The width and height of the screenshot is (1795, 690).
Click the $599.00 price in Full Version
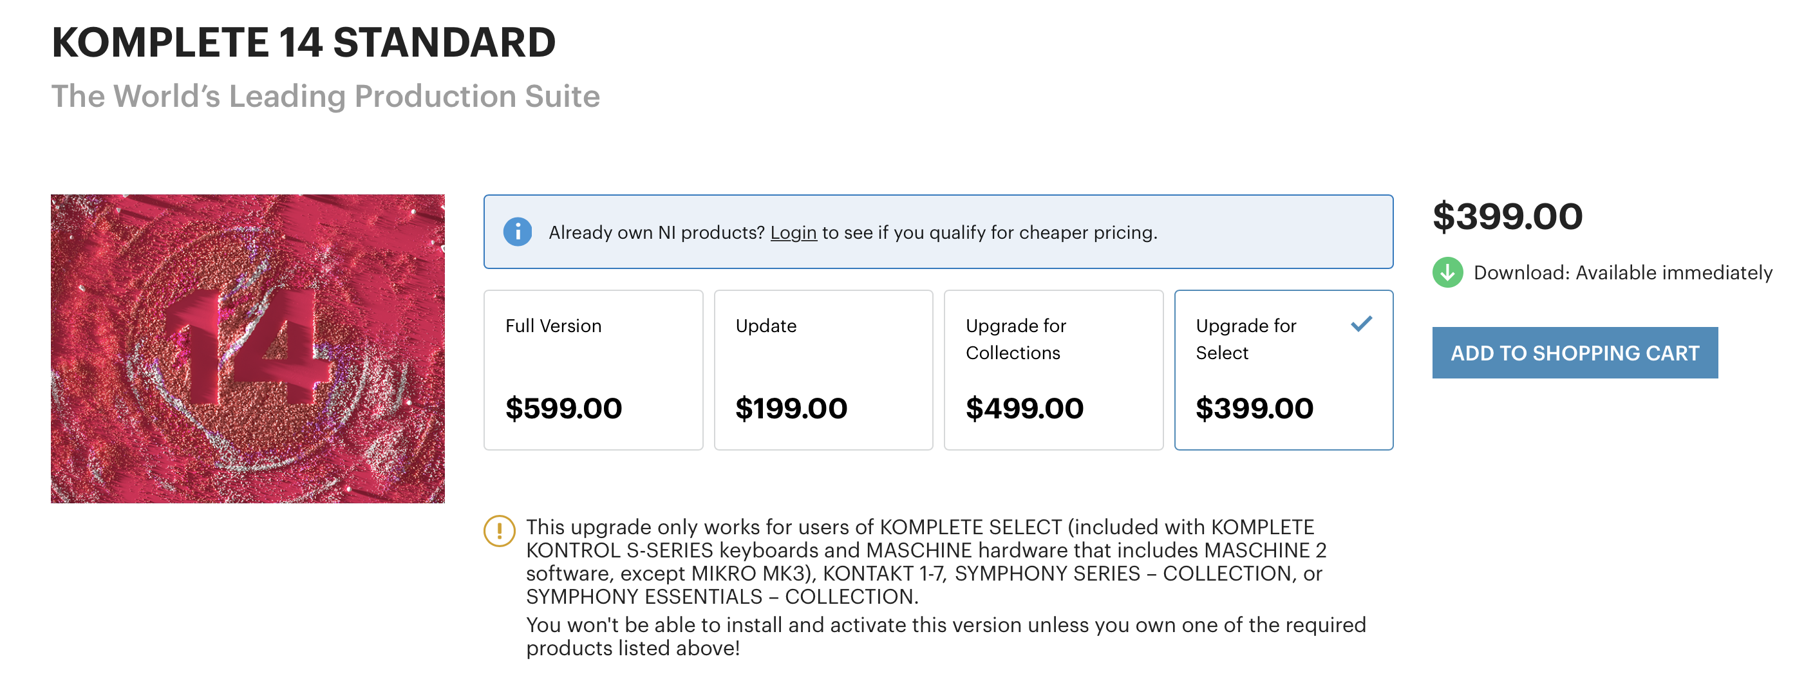[x=564, y=409]
